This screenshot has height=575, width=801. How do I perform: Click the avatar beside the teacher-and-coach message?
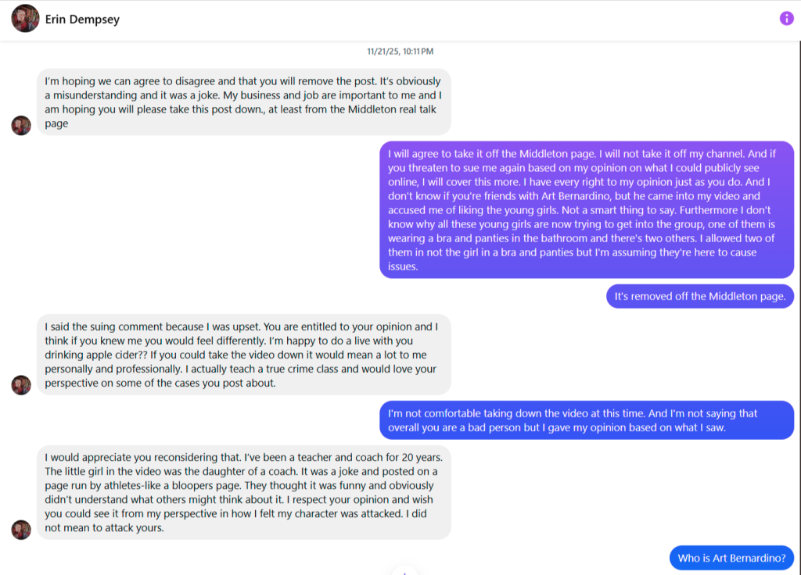click(x=21, y=530)
